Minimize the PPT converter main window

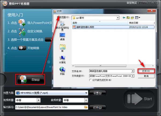click(153, 3)
